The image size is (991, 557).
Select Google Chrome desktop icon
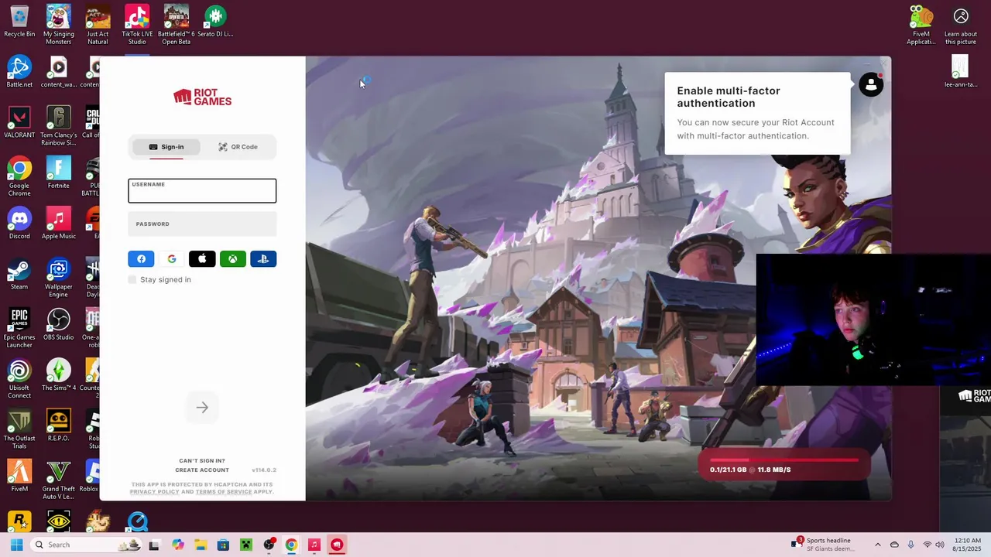coord(19,176)
